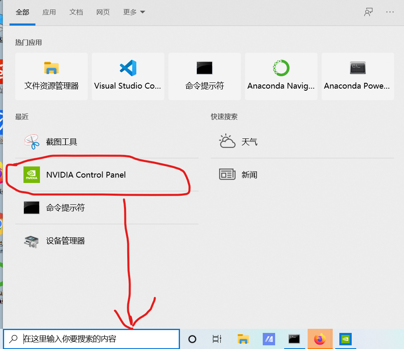This screenshot has width=404, height=349.
Task: Open Task View from the taskbar
Action: [217, 339]
